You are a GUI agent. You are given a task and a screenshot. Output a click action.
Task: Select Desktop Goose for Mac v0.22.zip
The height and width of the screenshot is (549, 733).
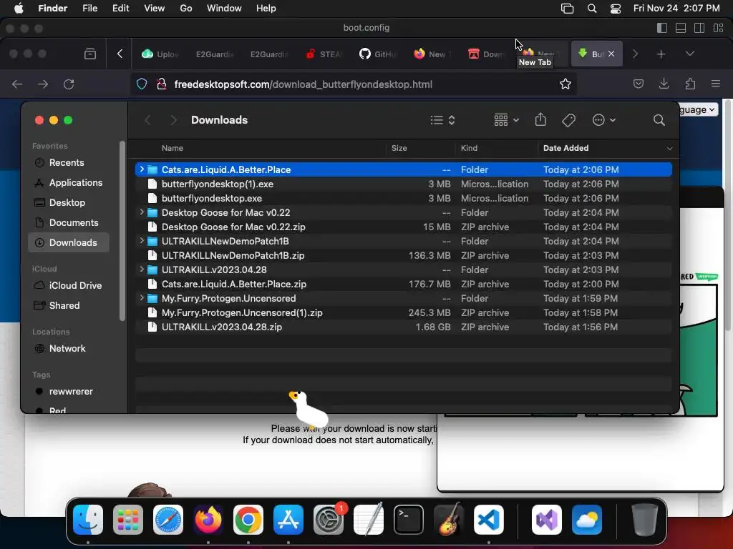click(404, 227)
